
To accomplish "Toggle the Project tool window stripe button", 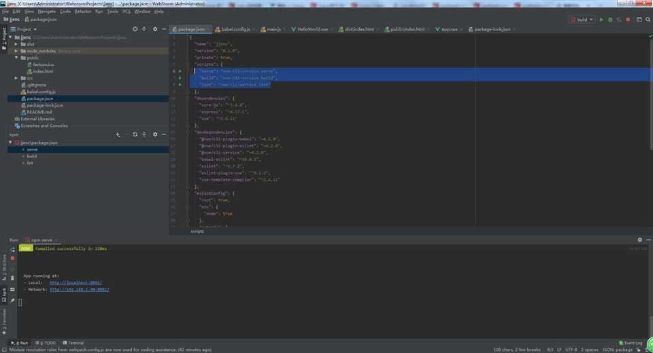I will tap(4, 38).
